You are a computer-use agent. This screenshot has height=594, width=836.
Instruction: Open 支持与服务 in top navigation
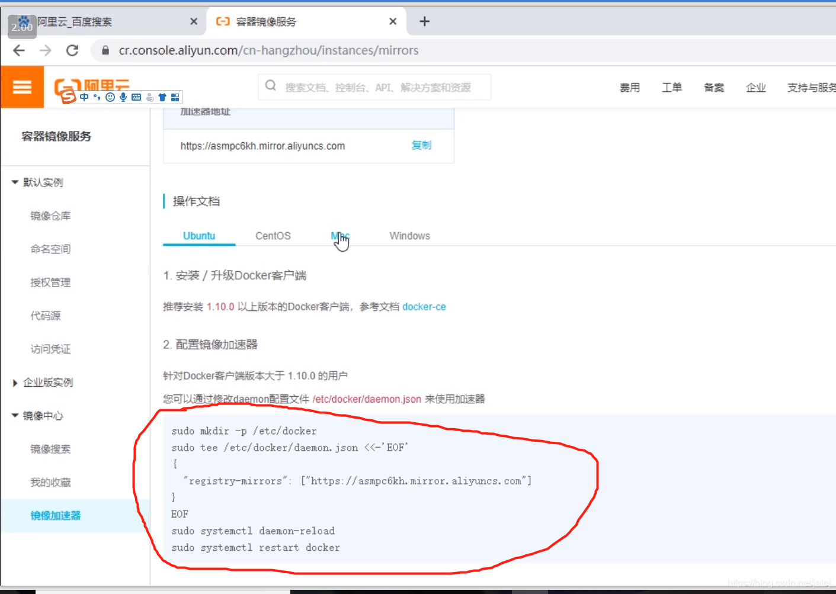click(811, 88)
